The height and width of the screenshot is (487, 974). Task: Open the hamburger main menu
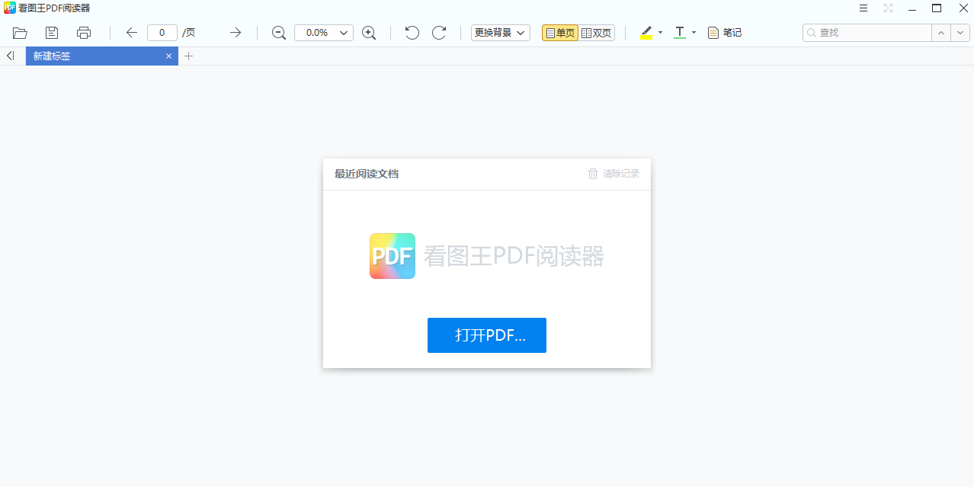click(x=863, y=8)
